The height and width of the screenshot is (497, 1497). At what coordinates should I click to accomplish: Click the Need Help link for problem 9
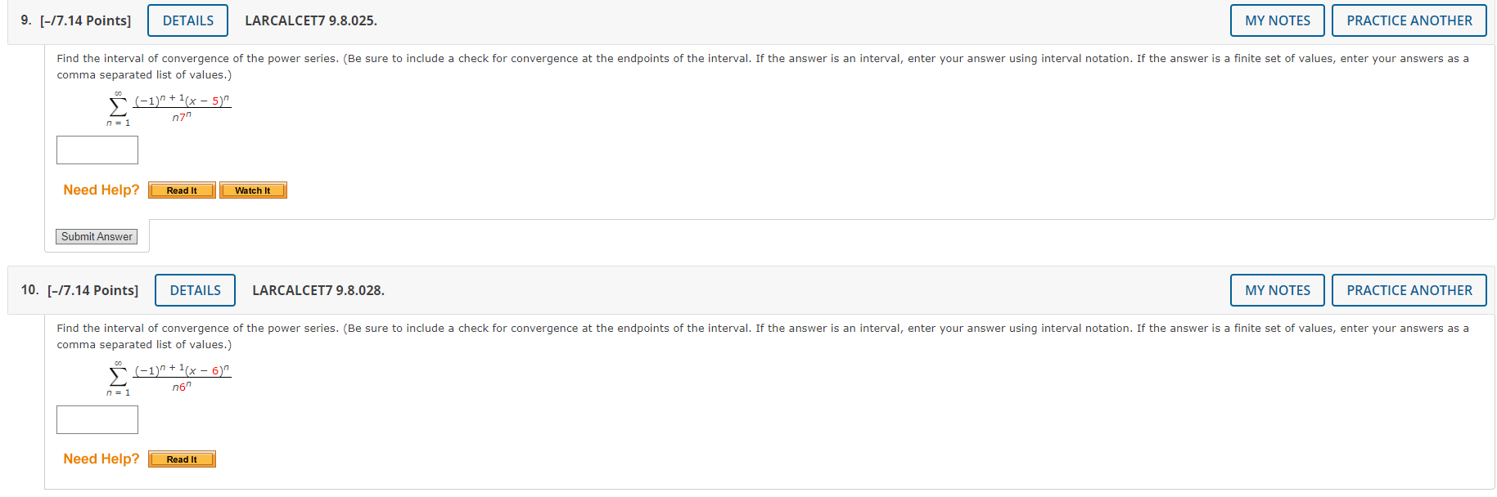101,190
